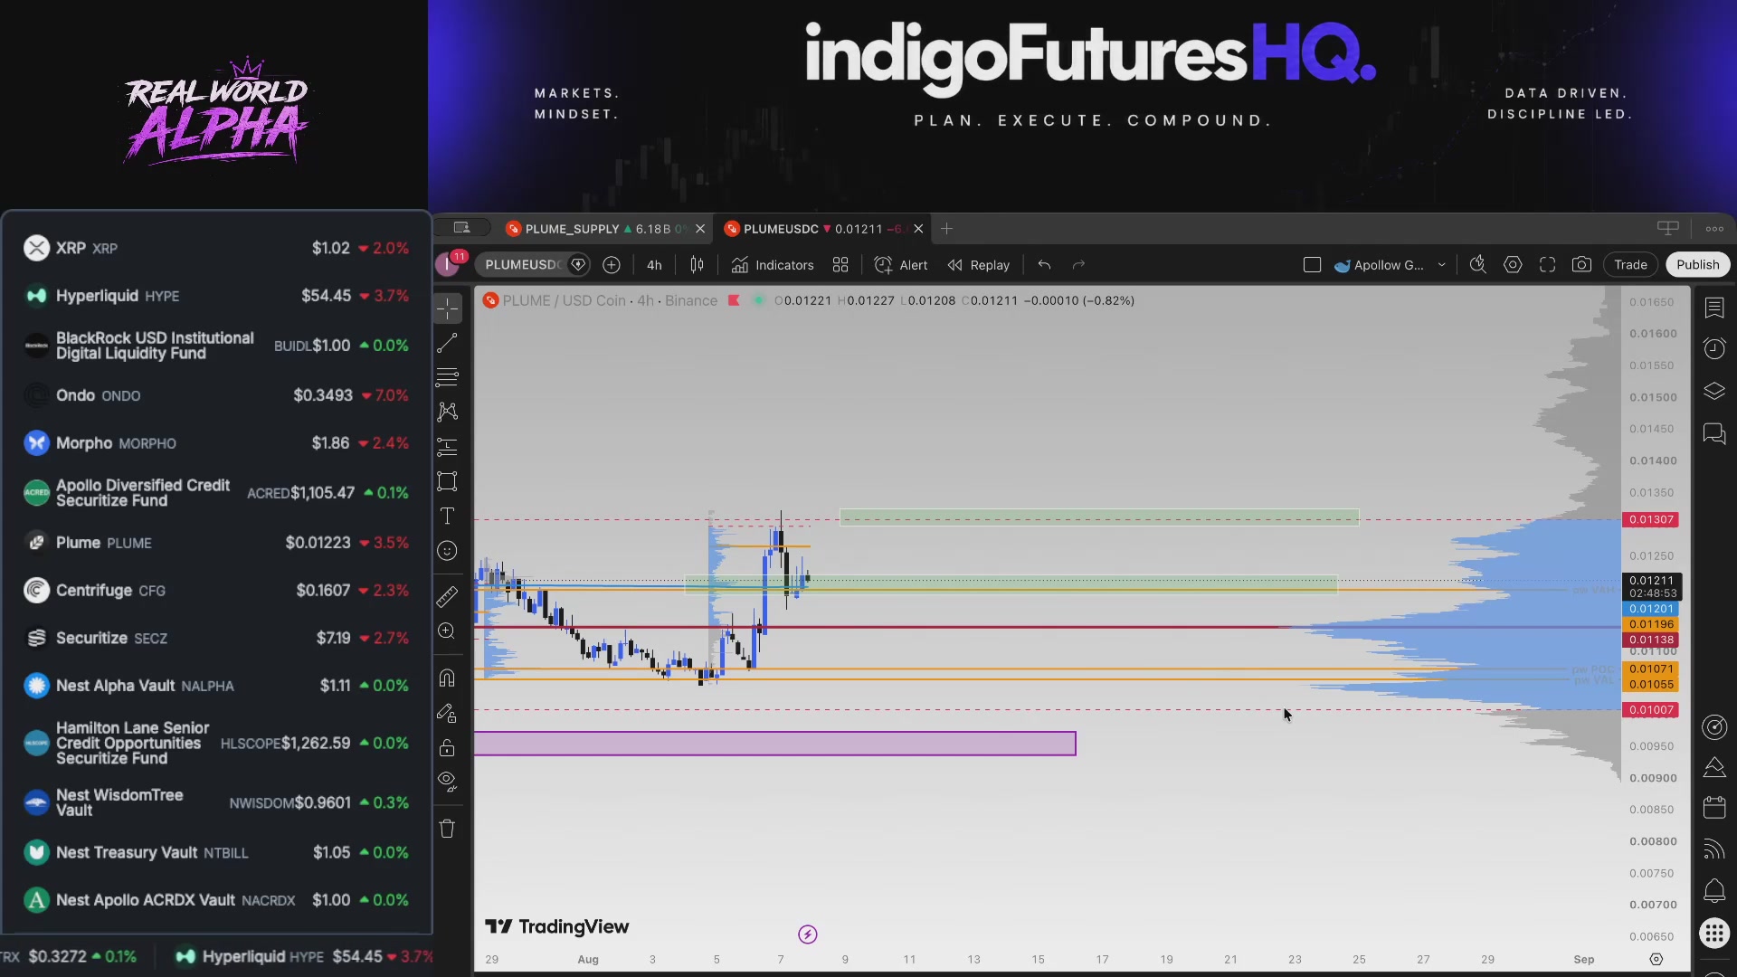Click the Publish button

(x=1697, y=265)
